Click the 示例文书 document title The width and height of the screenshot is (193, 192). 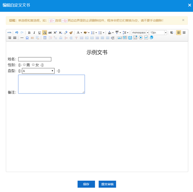(x=97, y=52)
